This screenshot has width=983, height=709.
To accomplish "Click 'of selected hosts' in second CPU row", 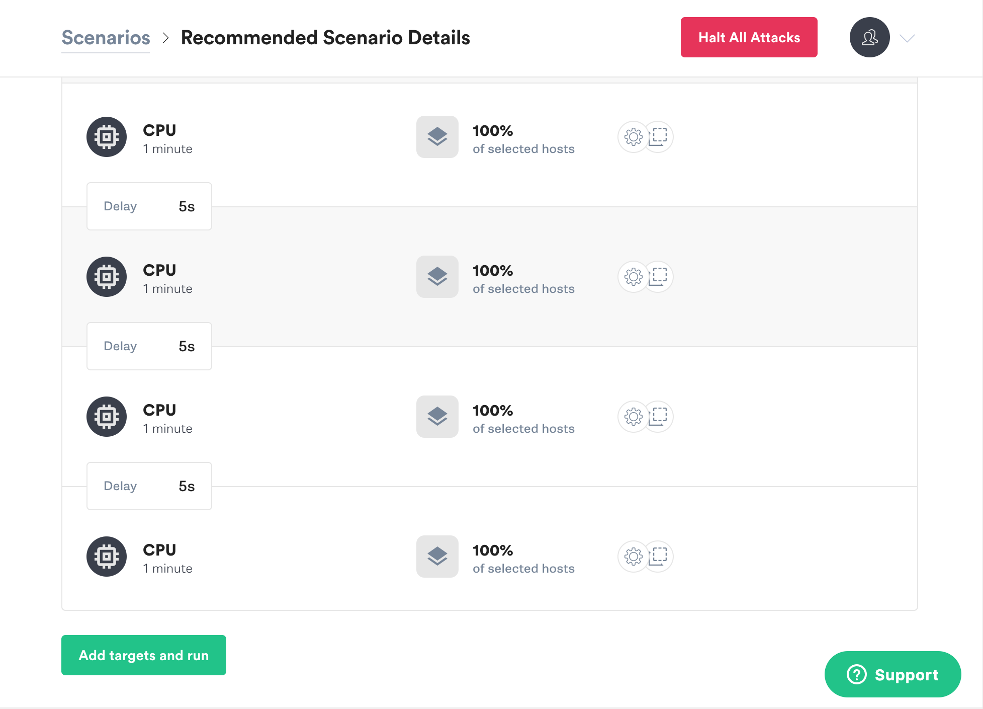I will [523, 289].
